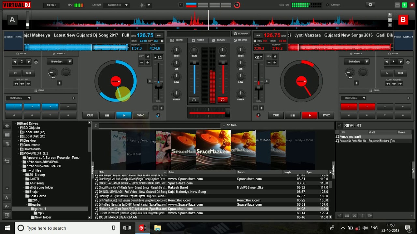Open right deck BrakeStart effect dropdown
The image size is (417, 234).
click(x=357, y=61)
